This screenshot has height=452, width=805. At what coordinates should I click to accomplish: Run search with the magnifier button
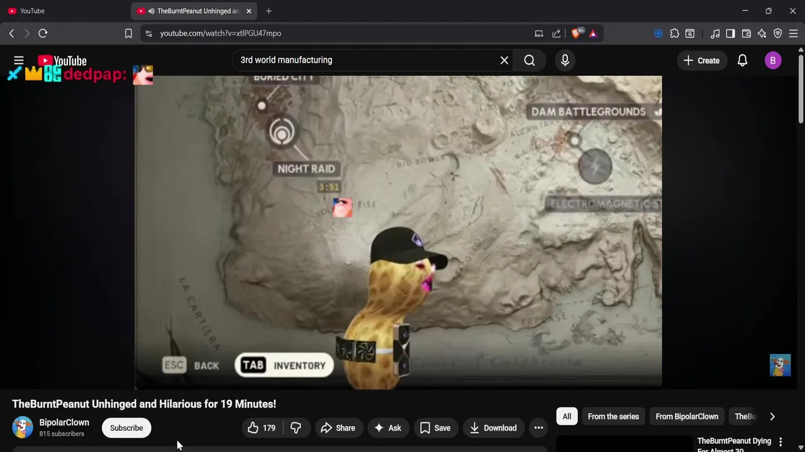click(530, 60)
